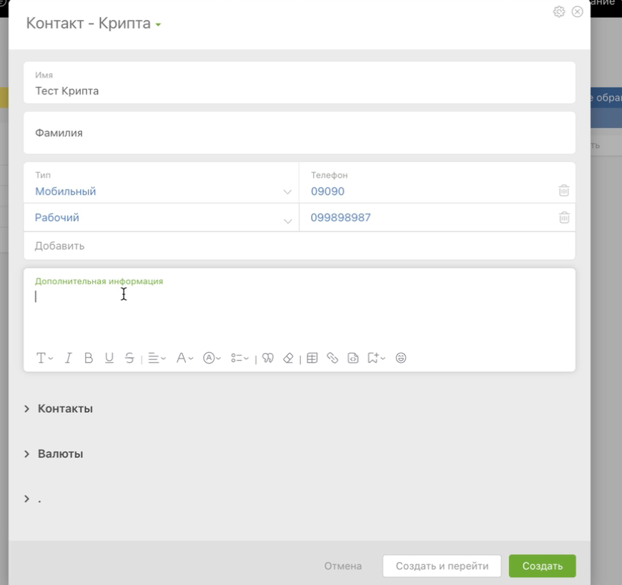This screenshot has width=622, height=585.
Task: Expand the Валюты section
Action: coord(60,454)
